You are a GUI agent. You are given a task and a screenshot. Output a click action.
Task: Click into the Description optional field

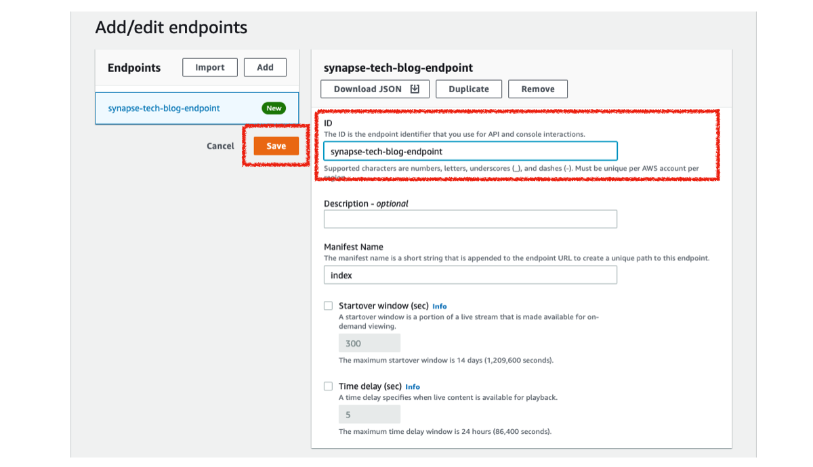tap(470, 219)
